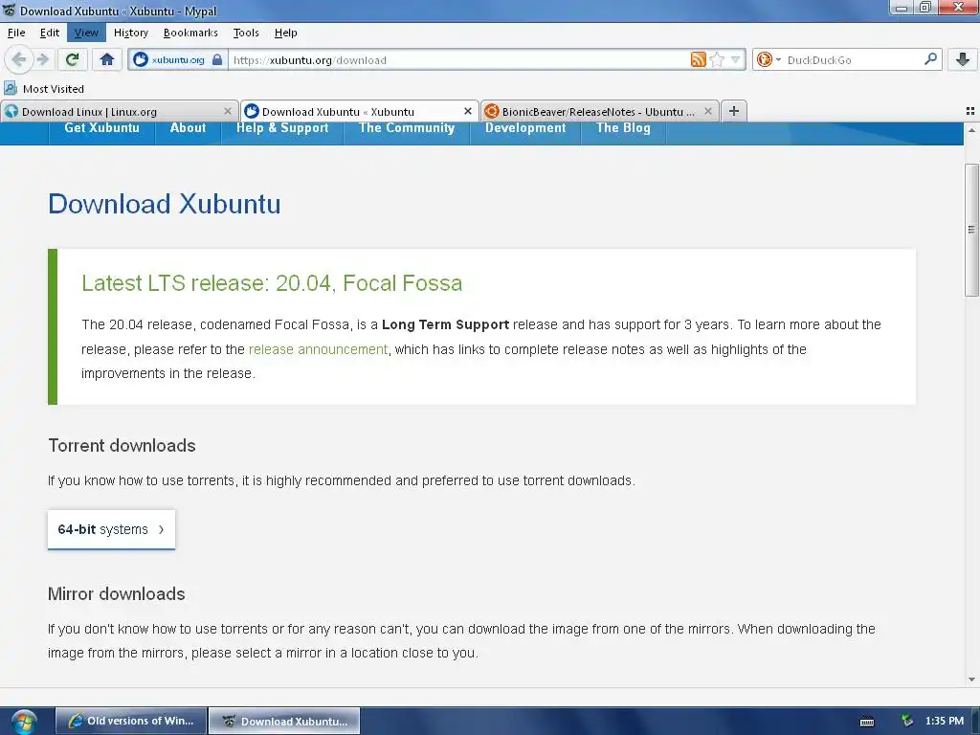Open the URL history dropdown arrow

736,60
